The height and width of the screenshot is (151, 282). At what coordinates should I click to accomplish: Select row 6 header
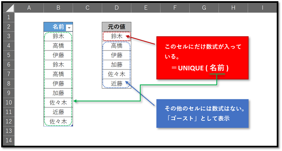point(9,65)
